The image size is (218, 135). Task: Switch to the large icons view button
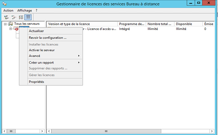pyautogui.click(x=6, y=17)
